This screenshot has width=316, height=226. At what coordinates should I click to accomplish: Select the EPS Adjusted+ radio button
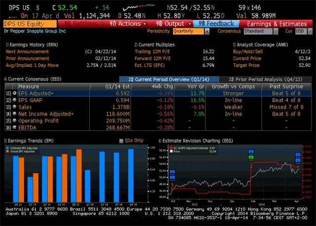pos(14,93)
